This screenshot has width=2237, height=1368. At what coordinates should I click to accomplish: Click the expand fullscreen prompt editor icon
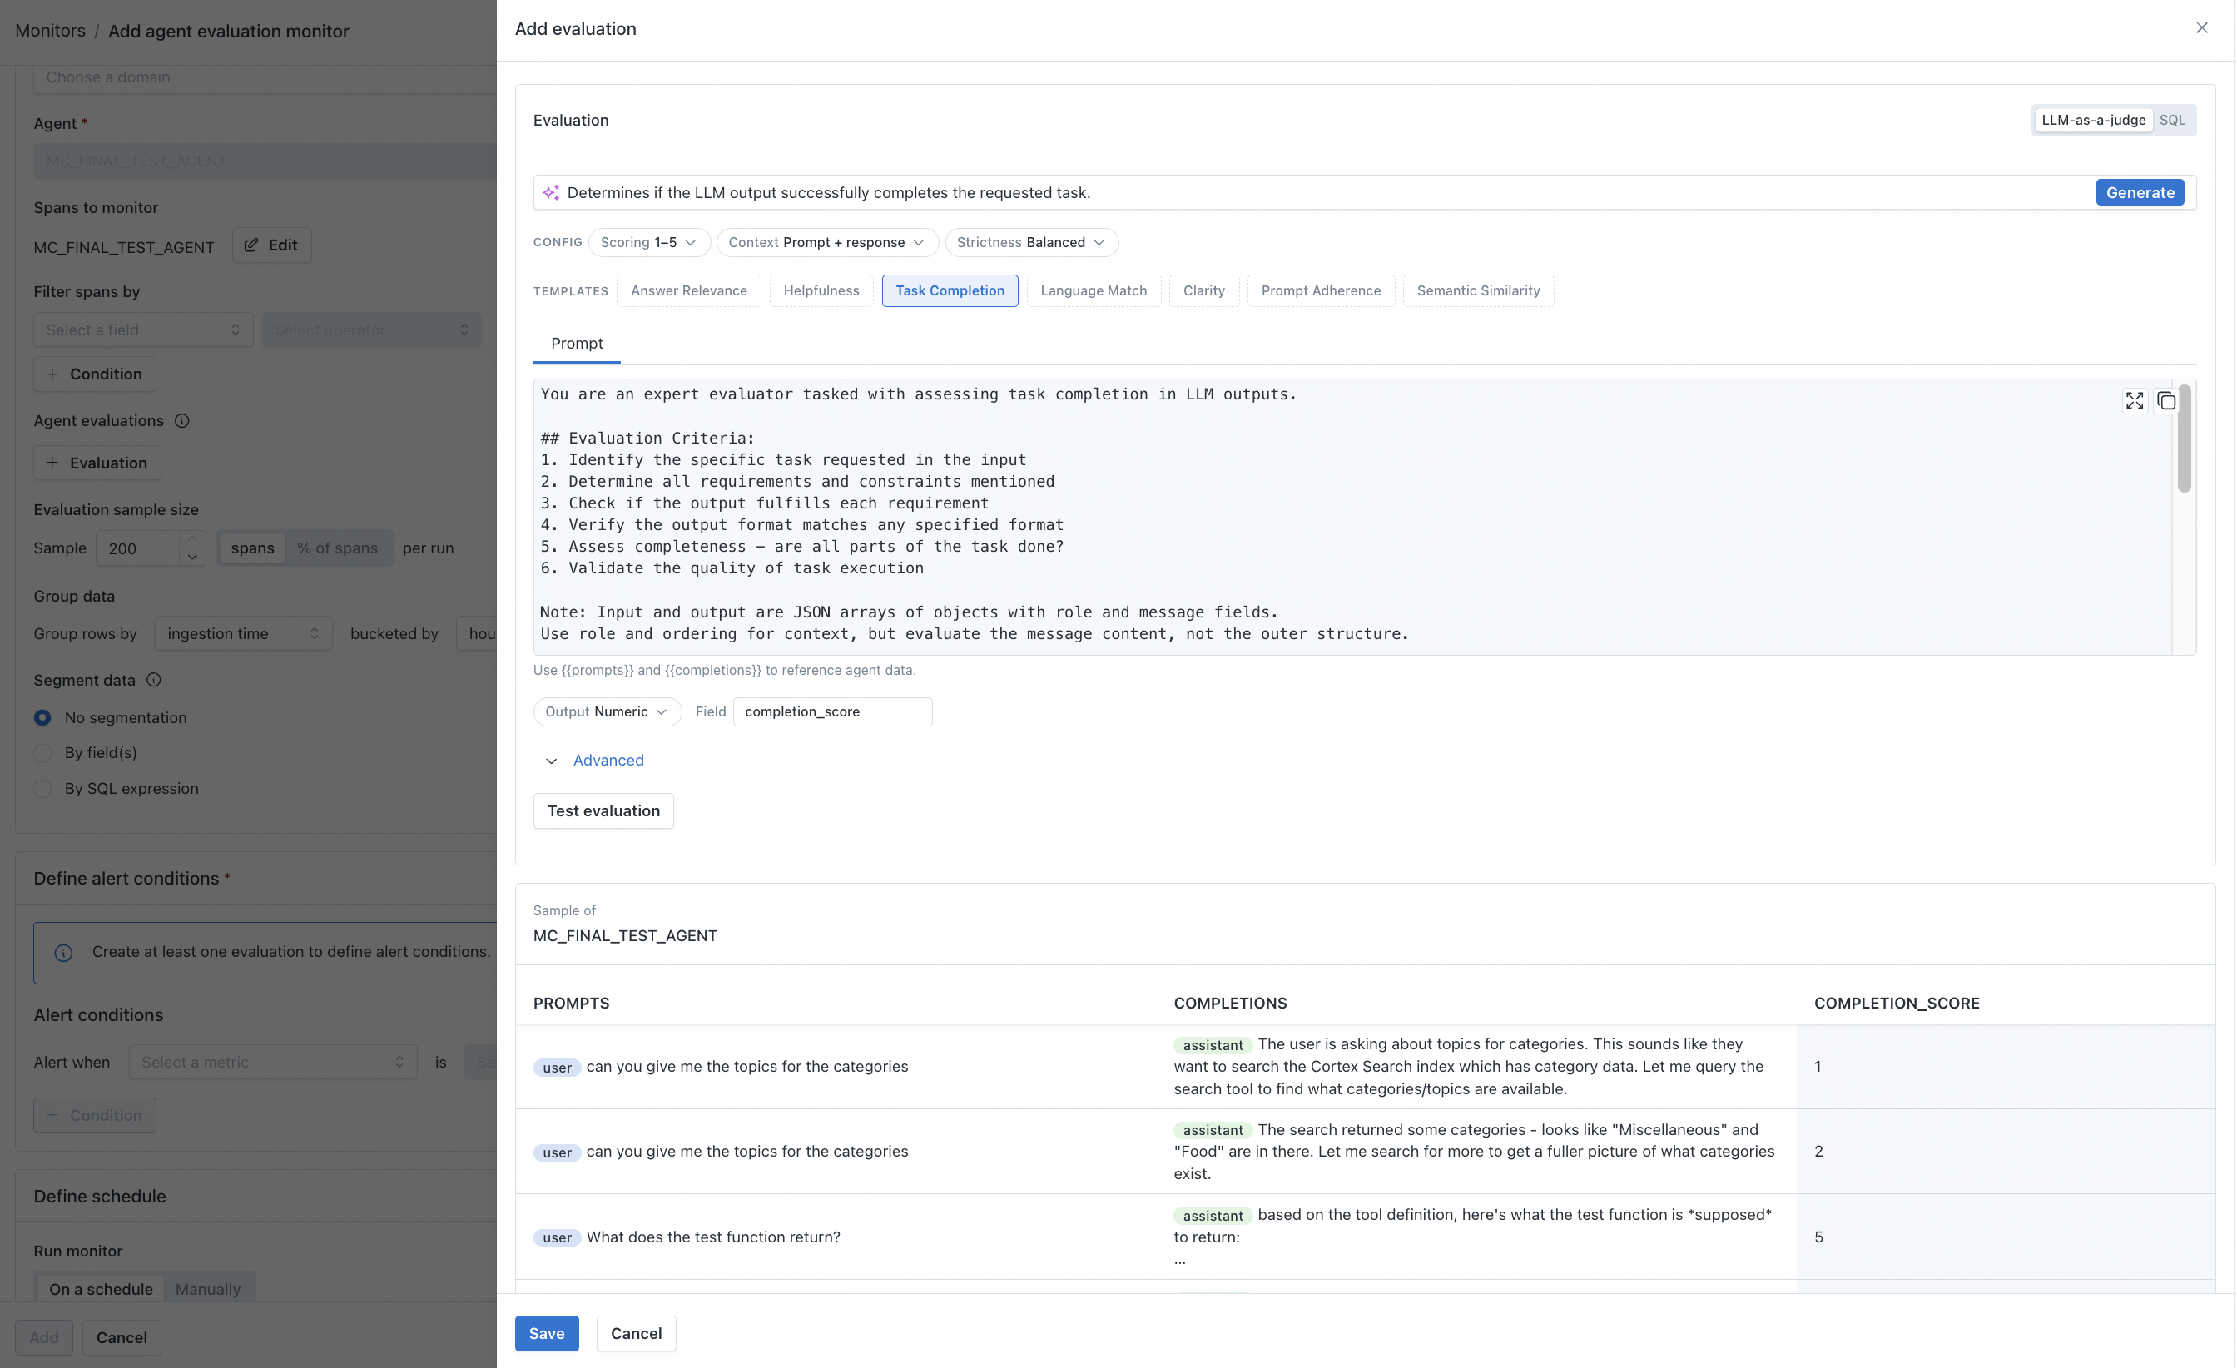point(2134,400)
